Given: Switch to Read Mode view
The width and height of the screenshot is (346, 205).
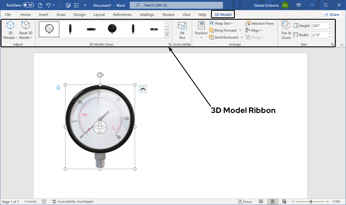Looking at the screenshot, I should point(261,201).
